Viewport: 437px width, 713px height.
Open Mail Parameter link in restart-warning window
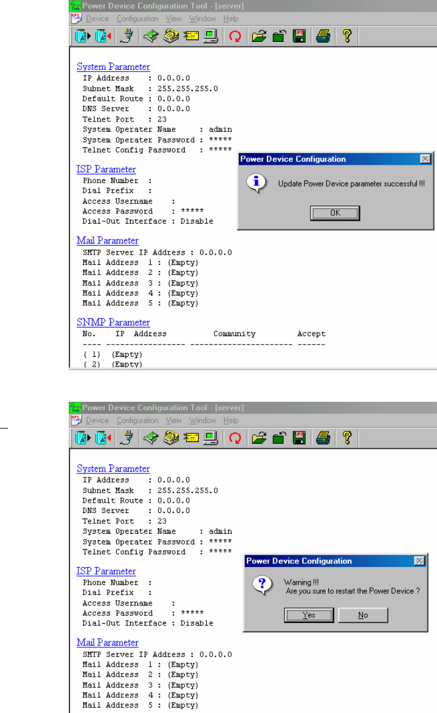pos(108,642)
